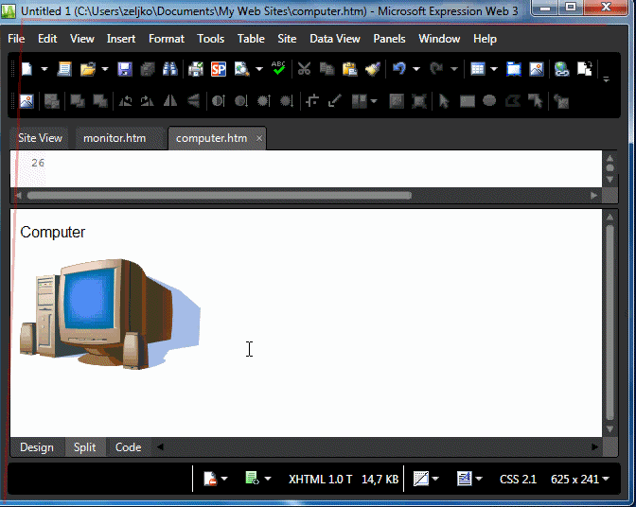Click the Save icon in the toolbar
The height and width of the screenshot is (507, 636).
point(124,69)
